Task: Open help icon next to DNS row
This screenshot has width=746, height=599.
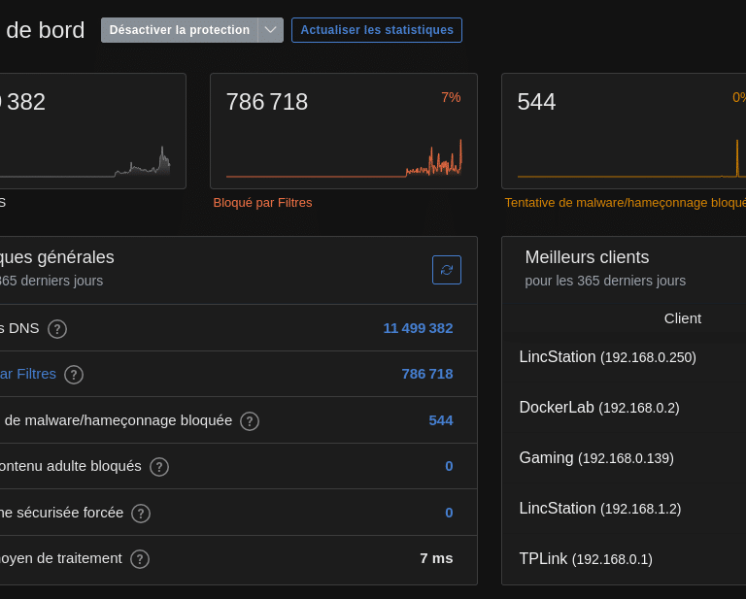Action: pyautogui.click(x=57, y=328)
